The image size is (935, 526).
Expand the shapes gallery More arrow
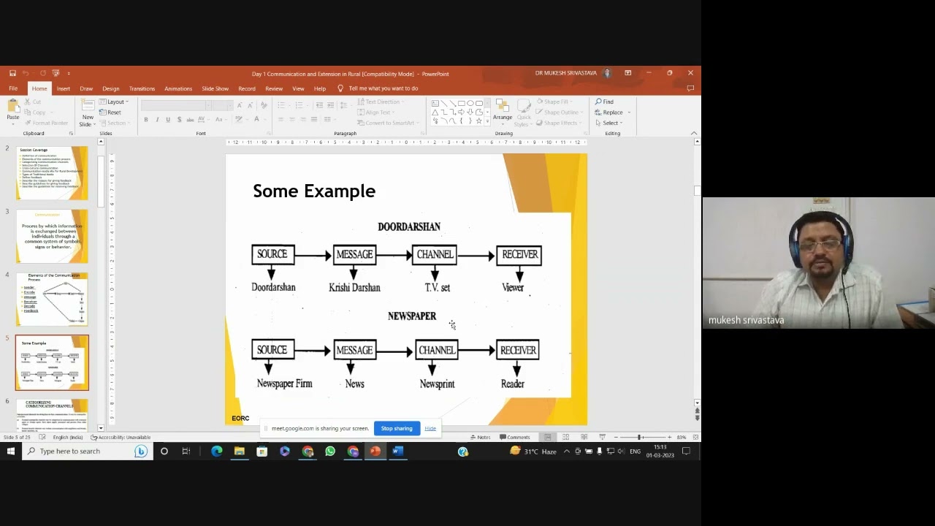pyautogui.click(x=486, y=121)
